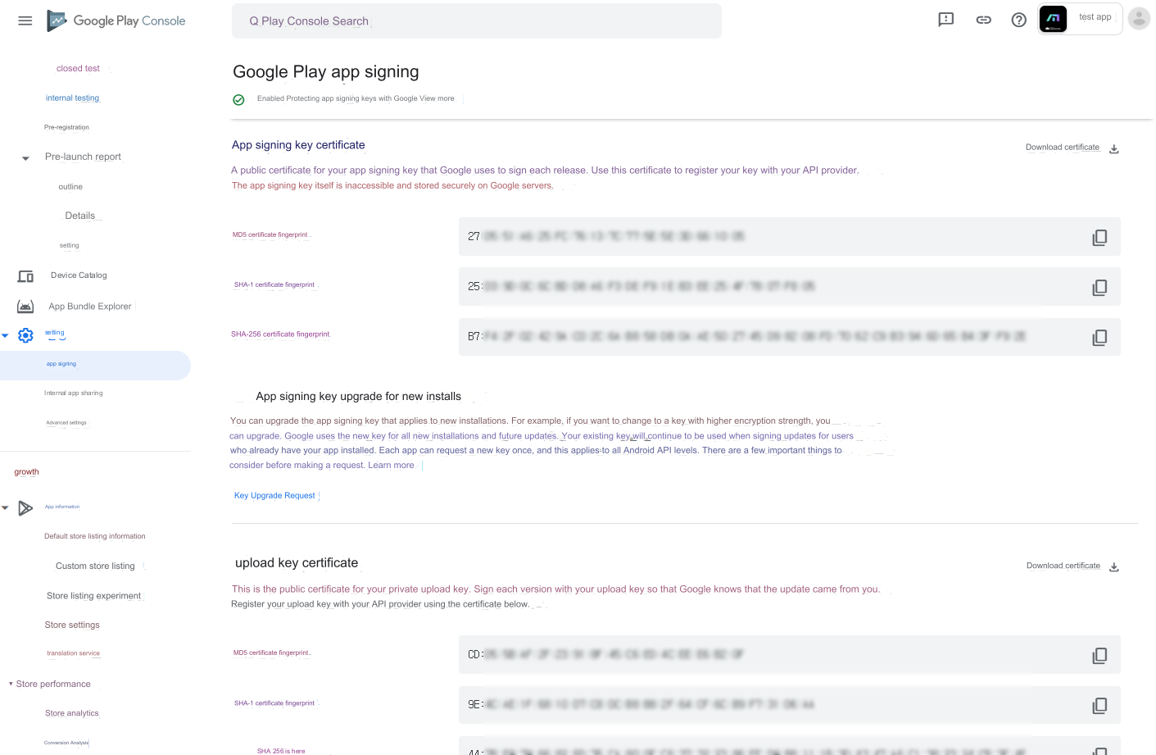Click the feedback icon in header
The height and width of the screenshot is (755, 1156).
click(946, 20)
